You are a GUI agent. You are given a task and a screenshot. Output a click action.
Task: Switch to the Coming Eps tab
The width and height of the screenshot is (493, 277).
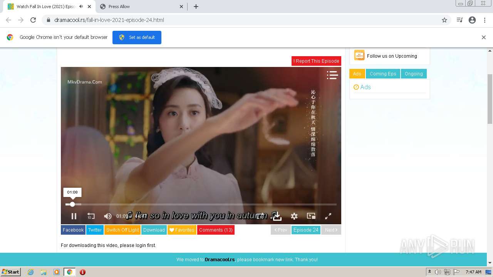point(383,74)
